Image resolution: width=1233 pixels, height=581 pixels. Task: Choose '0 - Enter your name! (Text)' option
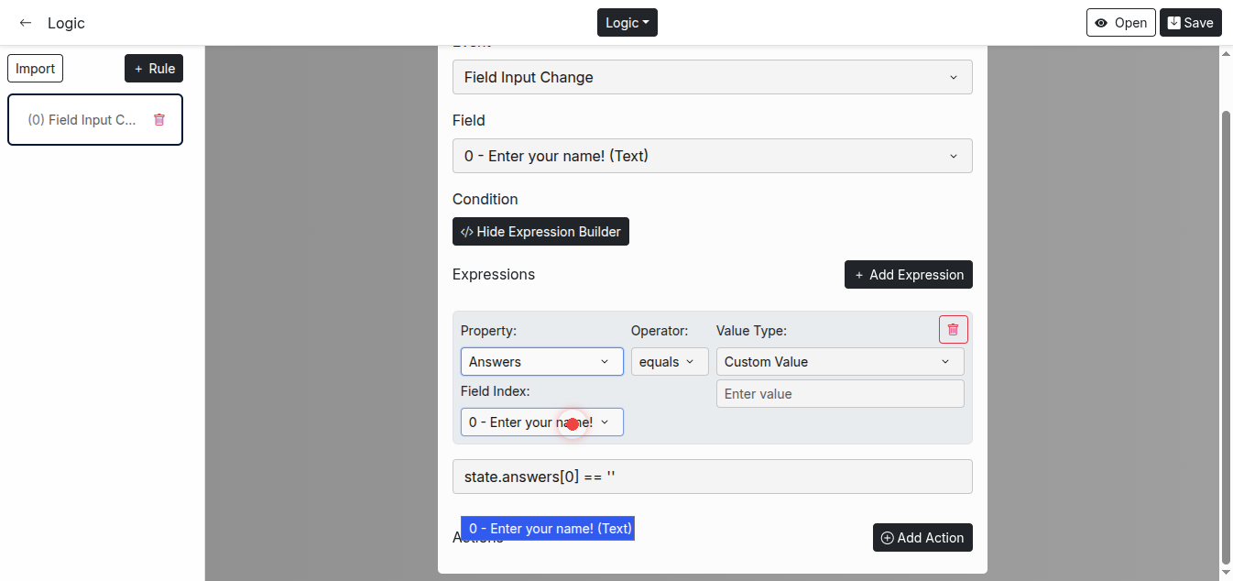pyautogui.click(x=548, y=529)
